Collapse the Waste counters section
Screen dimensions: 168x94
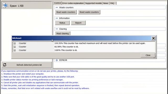click(57, 8)
